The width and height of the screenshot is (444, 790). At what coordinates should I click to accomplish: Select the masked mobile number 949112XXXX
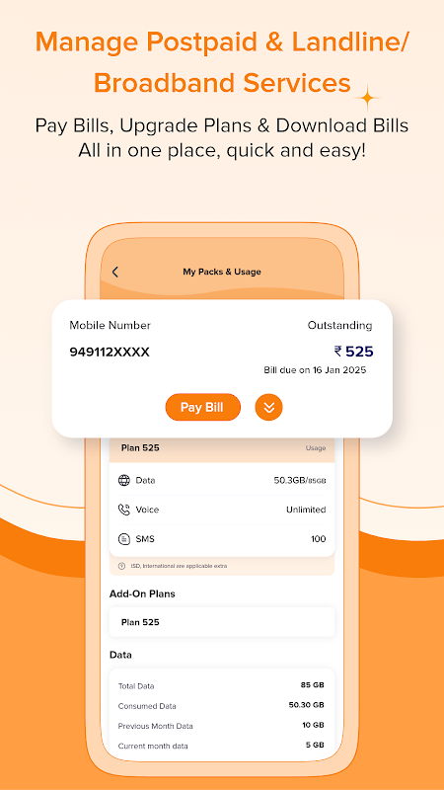pos(110,352)
